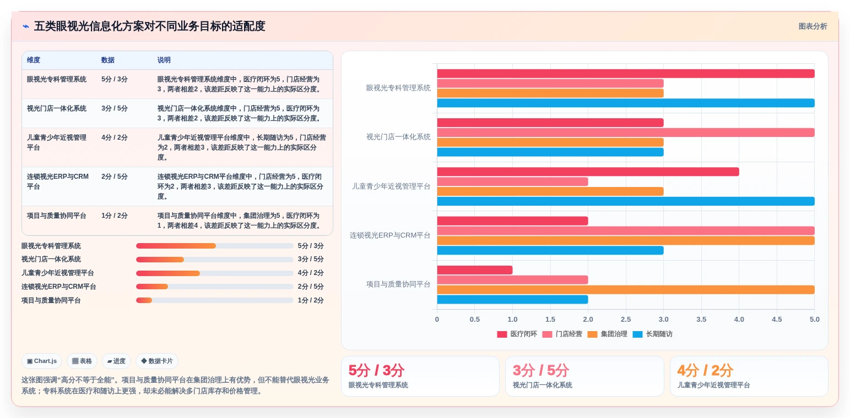850x418 pixels.
Task: Click 连锁视光ERP与CRM平台 医疗闭环 bar in chart
Action: (513, 221)
